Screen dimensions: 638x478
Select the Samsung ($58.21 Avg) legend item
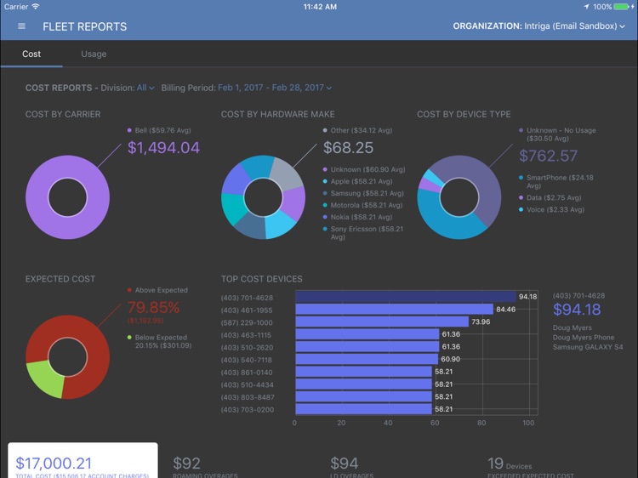click(363, 193)
